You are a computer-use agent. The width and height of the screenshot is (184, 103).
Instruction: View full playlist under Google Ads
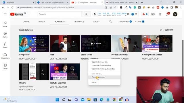(x=28, y=59)
